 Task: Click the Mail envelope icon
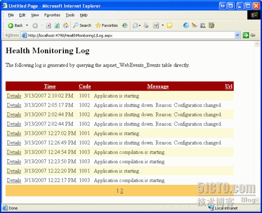[135, 25]
